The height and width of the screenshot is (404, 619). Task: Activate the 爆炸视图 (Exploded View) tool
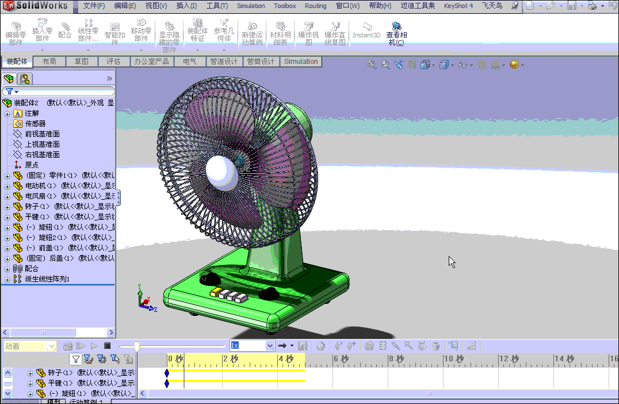308,32
